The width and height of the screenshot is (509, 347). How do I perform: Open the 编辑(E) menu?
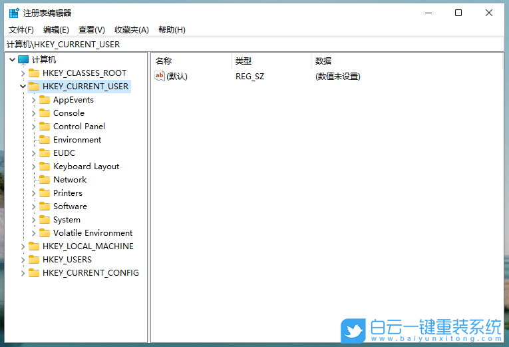point(56,30)
